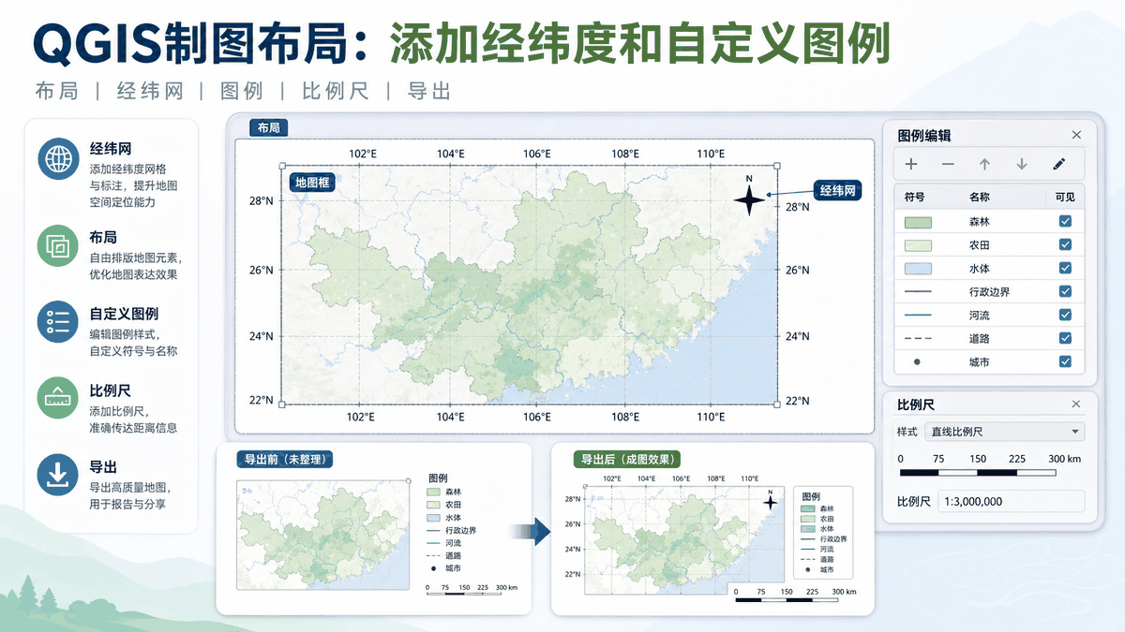This screenshot has width=1125, height=632.
Task: Click the 符号 column header
Action: pos(915,197)
